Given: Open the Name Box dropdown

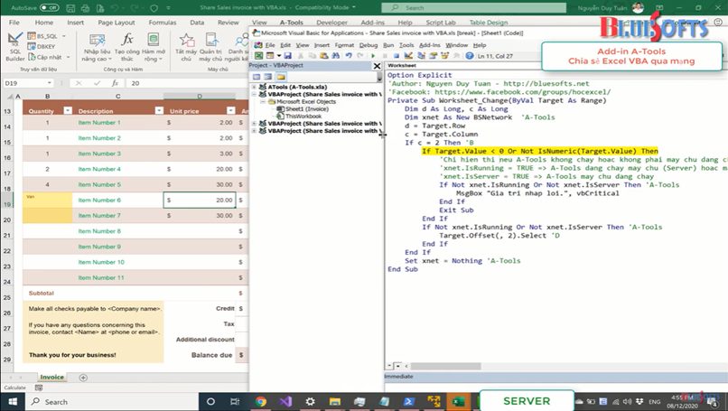Looking at the screenshot, I should point(49,83).
